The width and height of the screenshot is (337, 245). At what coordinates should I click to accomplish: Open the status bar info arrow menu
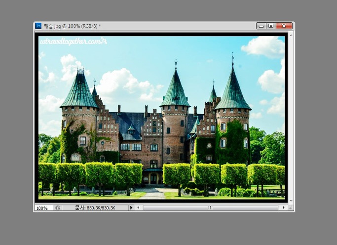tap(131, 208)
